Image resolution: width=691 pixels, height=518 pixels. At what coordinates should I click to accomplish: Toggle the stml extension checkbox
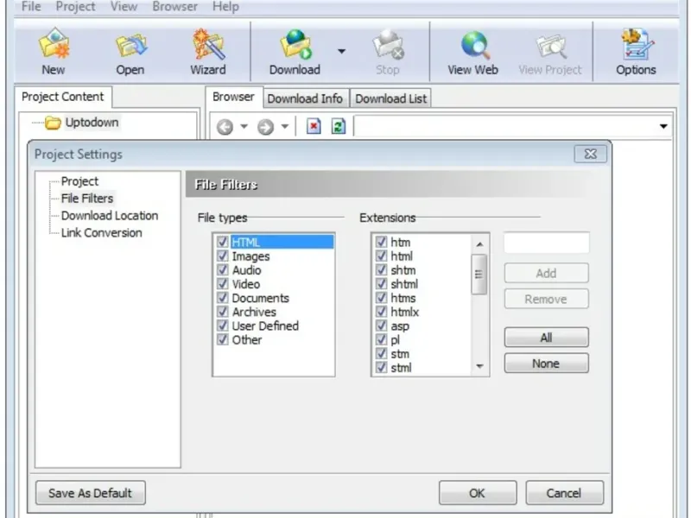pos(381,368)
